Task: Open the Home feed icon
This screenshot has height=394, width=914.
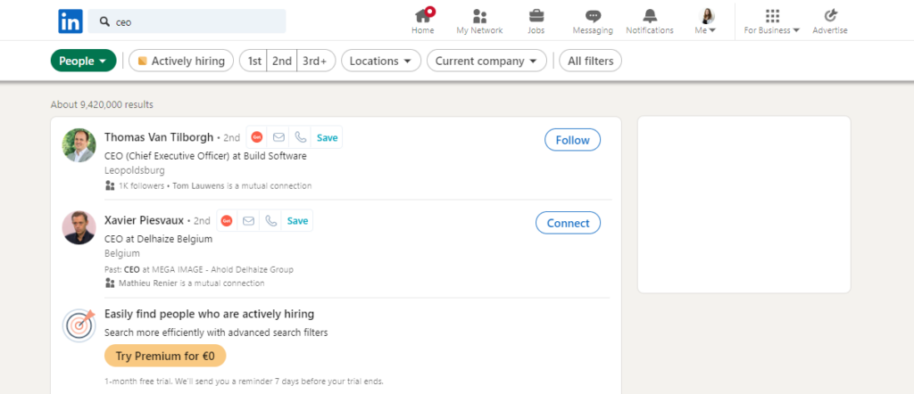Action: coord(423,16)
